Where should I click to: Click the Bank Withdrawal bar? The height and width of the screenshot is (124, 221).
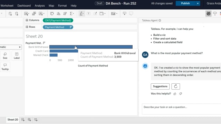pyautogui.click(x=91, y=47)
